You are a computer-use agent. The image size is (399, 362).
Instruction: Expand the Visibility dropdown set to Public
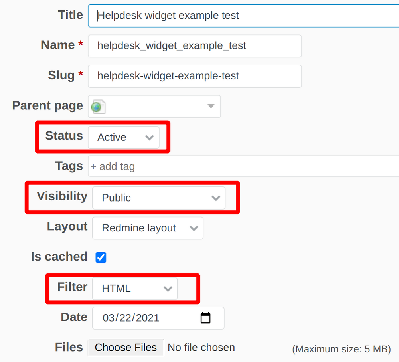coord(159,198)
